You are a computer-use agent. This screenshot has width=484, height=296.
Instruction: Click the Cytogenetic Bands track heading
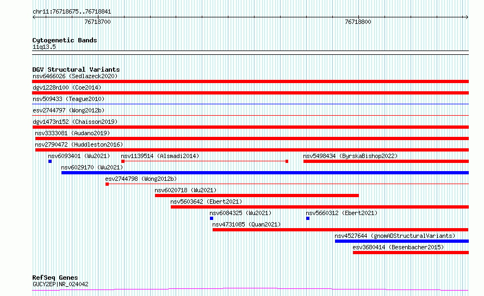(65, 40)
